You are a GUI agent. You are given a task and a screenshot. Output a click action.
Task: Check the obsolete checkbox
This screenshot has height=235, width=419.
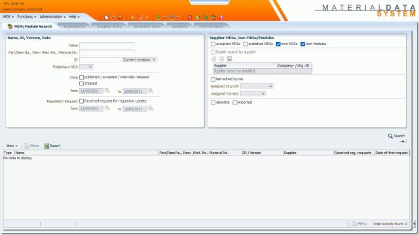[213, 102]
